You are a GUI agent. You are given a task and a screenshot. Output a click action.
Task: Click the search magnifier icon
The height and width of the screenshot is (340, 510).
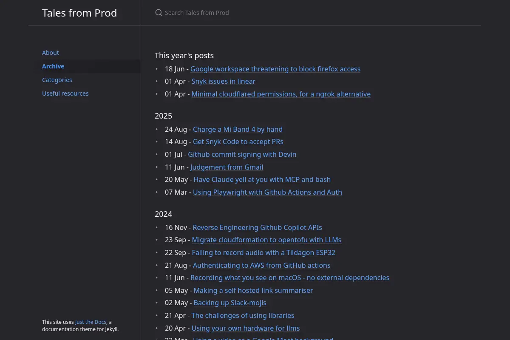(159, 13)
